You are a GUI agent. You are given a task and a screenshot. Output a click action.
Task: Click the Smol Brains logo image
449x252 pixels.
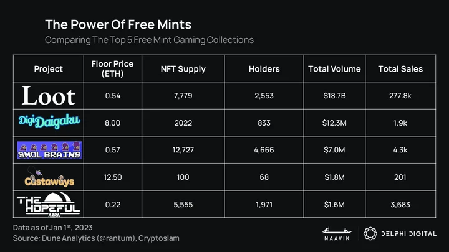coord(49,150)
